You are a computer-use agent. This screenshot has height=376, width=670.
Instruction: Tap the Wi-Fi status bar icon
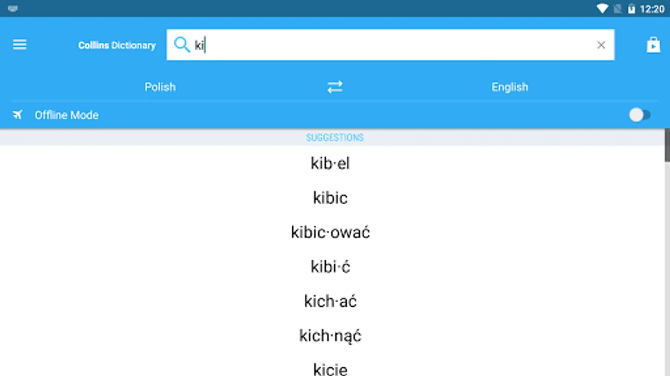602,9
